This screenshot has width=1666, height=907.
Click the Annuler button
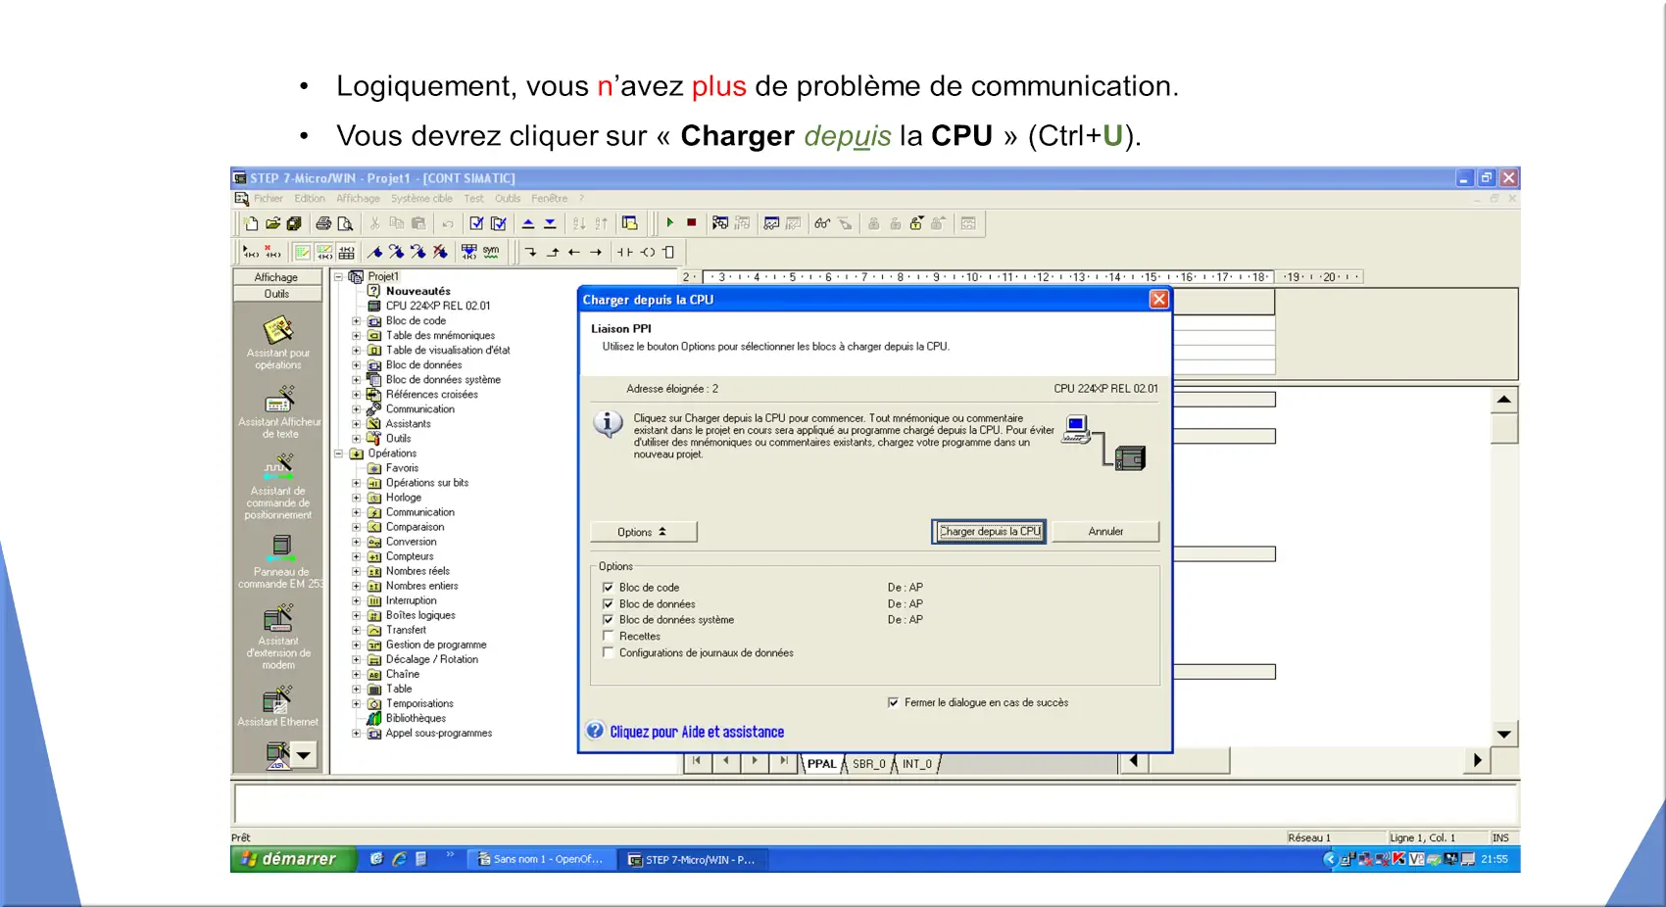(x=1105, y=532)
